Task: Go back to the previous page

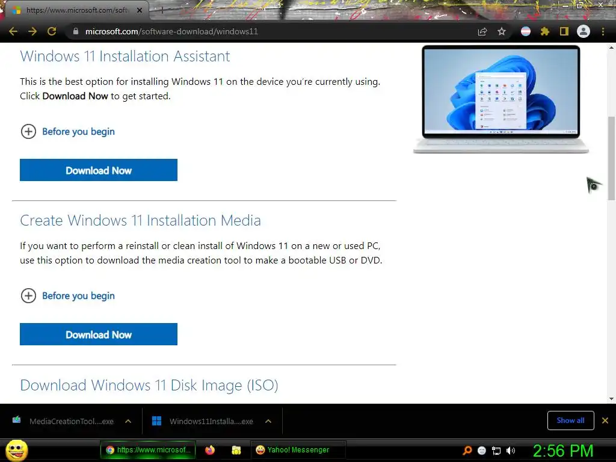Action: click(x=13, y=31)
